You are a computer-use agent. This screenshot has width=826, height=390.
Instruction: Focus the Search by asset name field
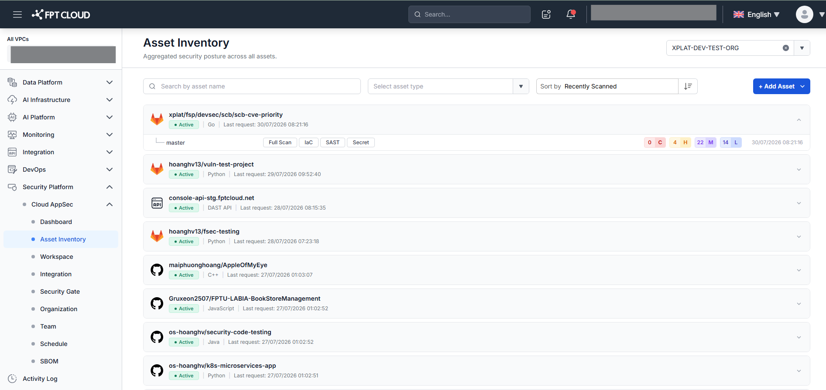(x=252, y=86)
